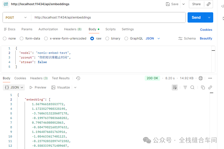The image size is (224, 149).
Task: Open response JSON format dropdown
Action: pos(14,87)
